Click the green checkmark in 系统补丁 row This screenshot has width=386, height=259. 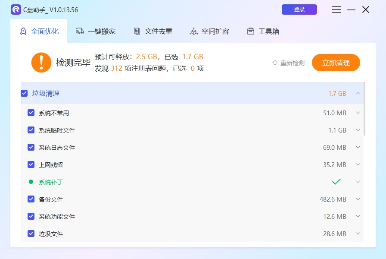pyautogui.click(x=336, y=182)
